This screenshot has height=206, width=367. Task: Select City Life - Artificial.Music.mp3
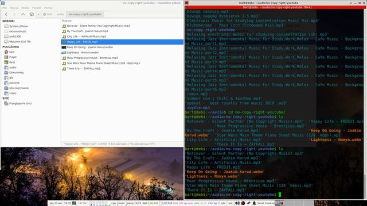tap(84, 37)
